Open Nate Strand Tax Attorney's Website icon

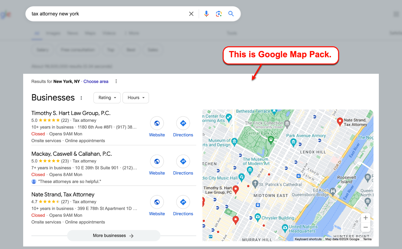pos(157,202)
